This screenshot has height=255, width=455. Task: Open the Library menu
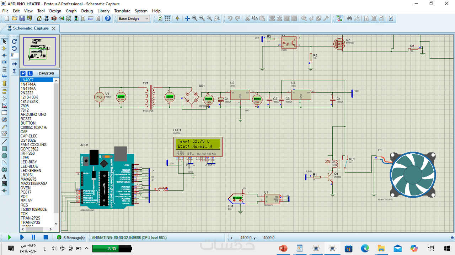103,11
